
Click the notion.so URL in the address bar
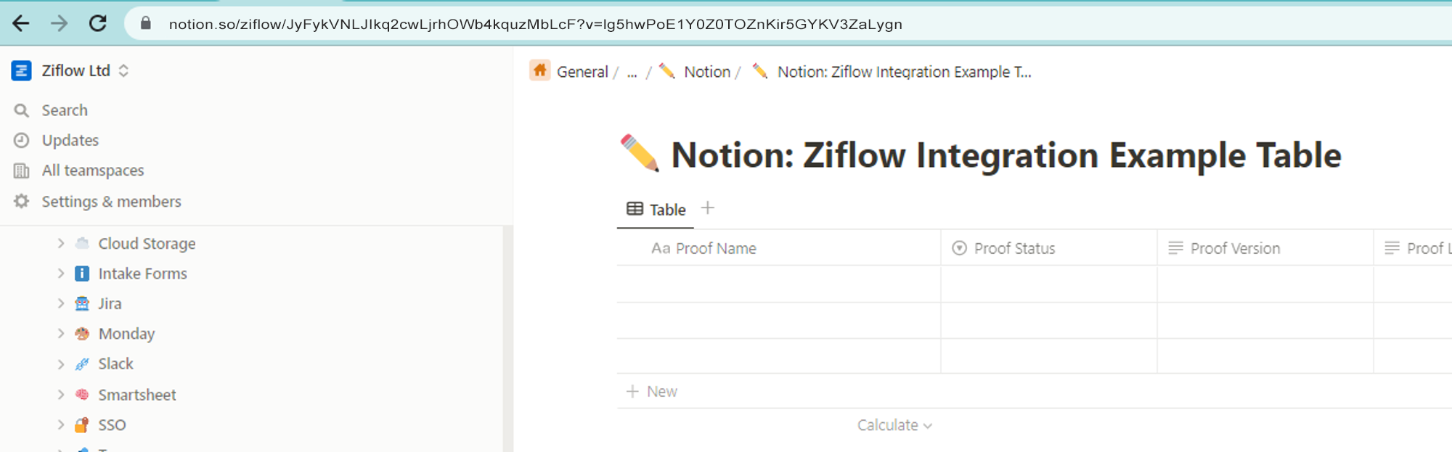(535, 24)
